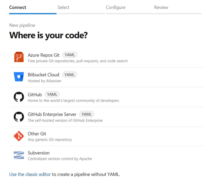This screenshot has height=181, width=204.
Task: Click the Subversion icon
Action: [19, 155]
